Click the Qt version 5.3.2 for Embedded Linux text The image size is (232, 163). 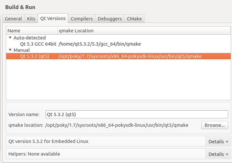point(48,141)
